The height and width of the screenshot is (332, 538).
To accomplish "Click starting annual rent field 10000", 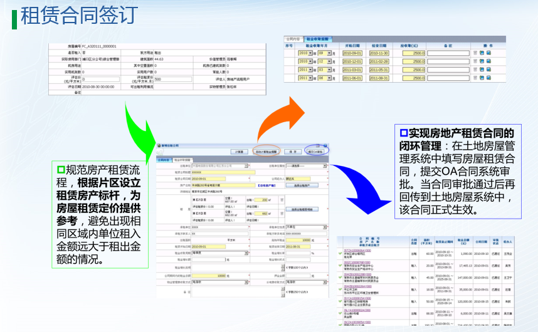I will 298,240.
